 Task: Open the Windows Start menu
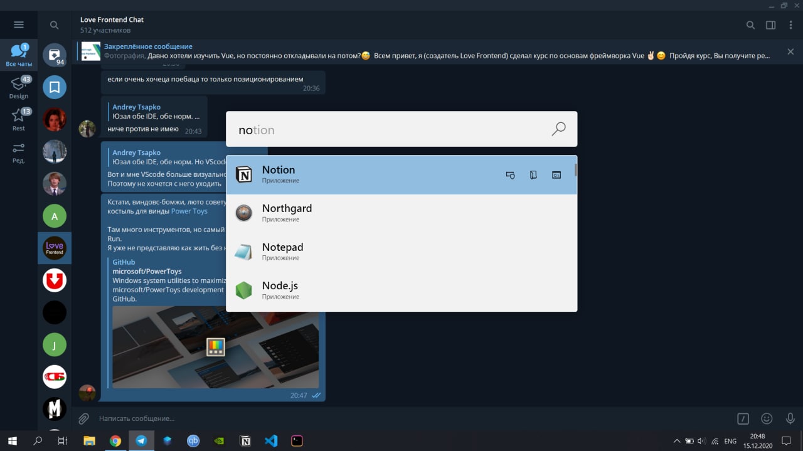click(x=12, y=441)
